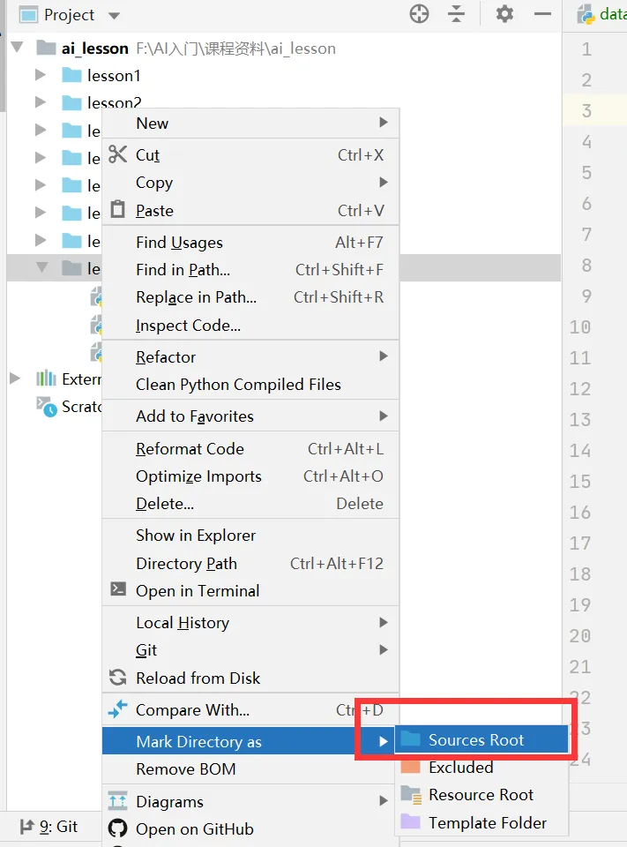Choose Inspect Code...
This screenshot has height=847, width=627.
pos(250,326)
